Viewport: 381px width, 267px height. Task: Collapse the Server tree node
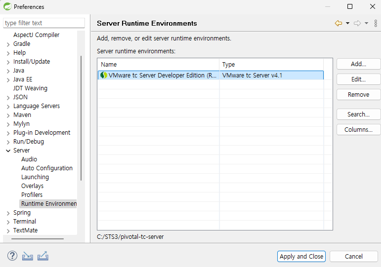pos(8,151)
